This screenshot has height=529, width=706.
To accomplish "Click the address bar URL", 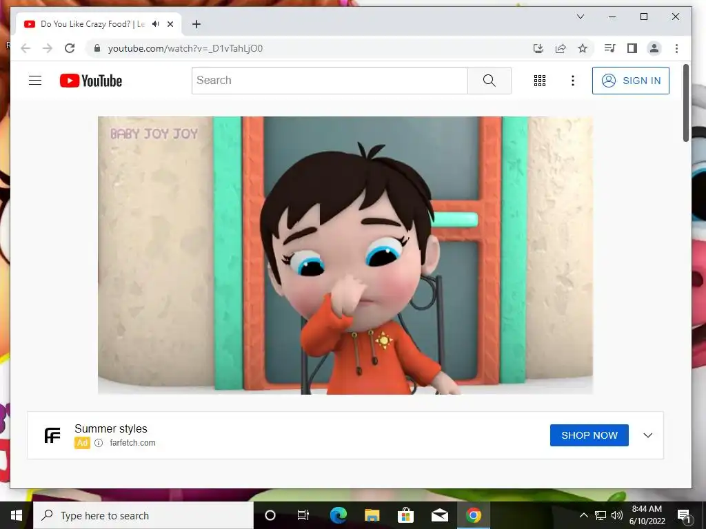I will coord(185,48).
